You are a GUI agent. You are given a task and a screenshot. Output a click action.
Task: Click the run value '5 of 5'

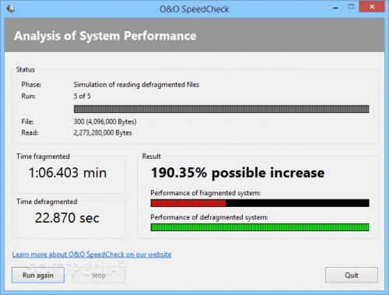pyautogui.click(x=82, y=97)
